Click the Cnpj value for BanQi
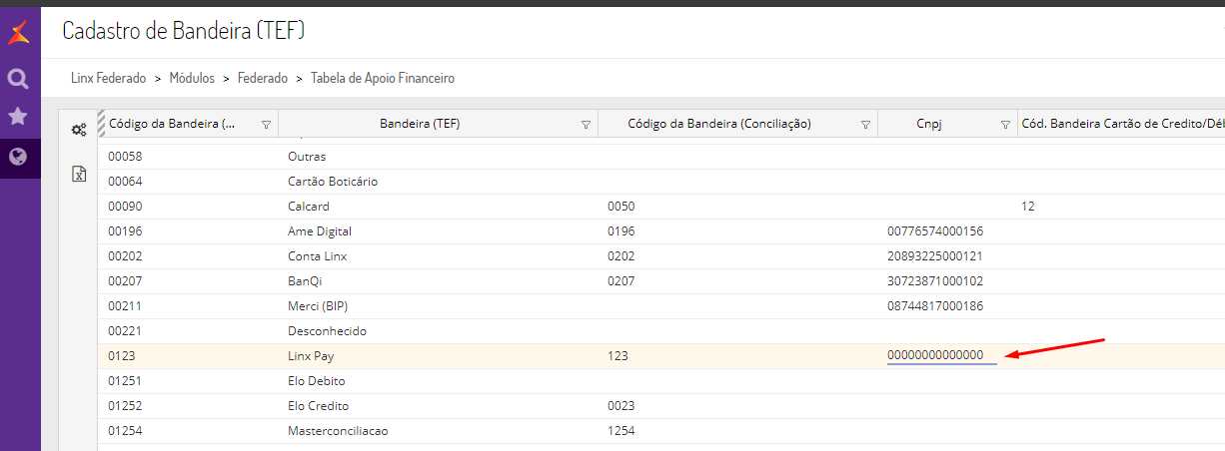 point(935,281)
